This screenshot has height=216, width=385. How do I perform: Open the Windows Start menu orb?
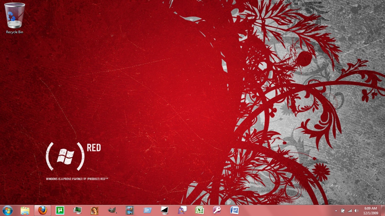click(x=8, y=210)
